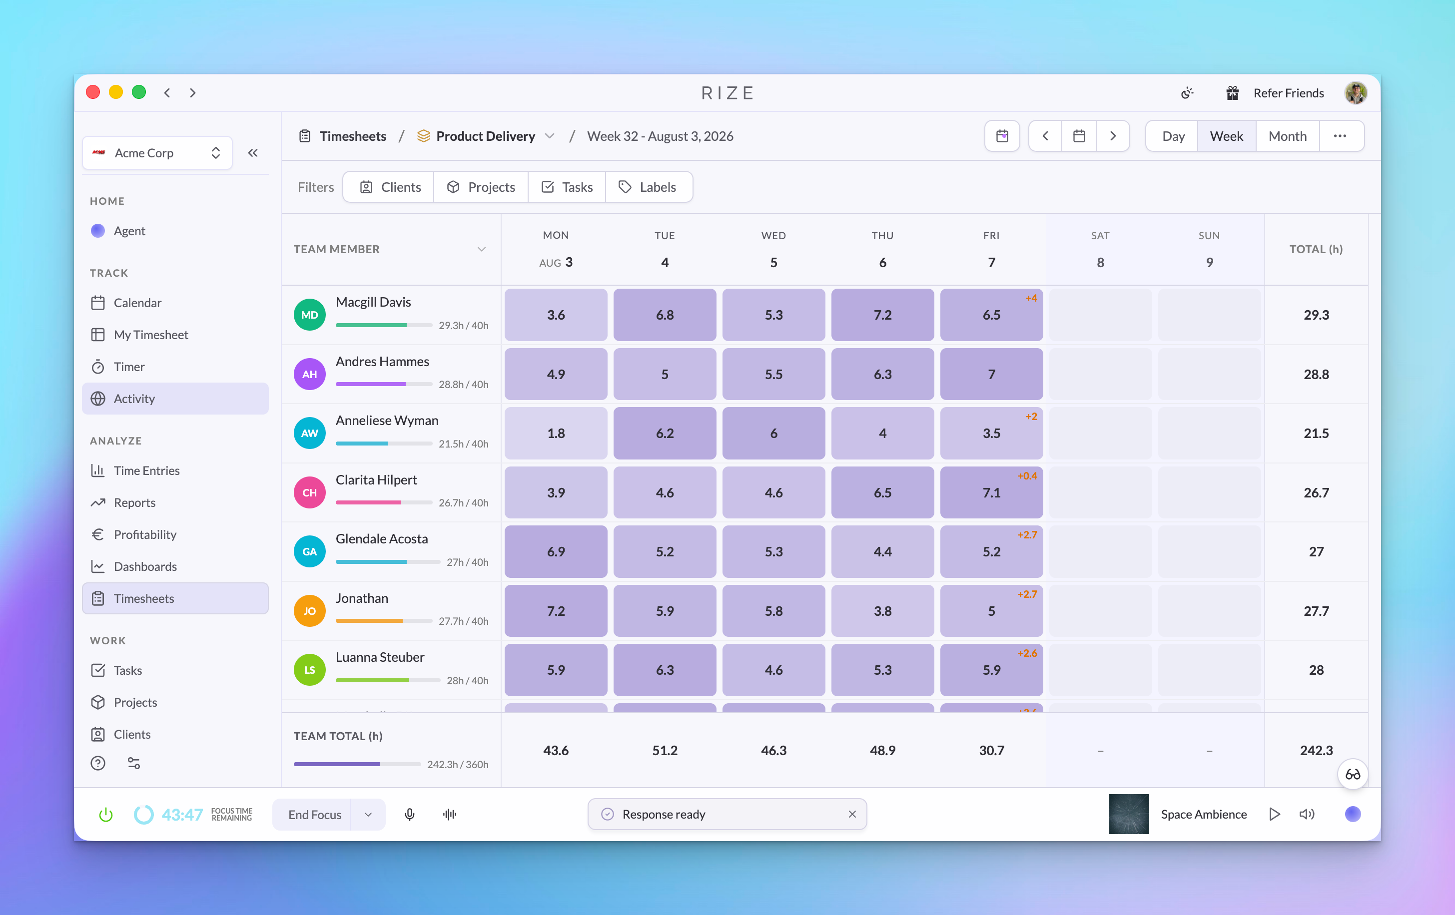Click the glasses icon floating button
The height and width of the screenshot is (915, 1455).
tap(1352, 774)
